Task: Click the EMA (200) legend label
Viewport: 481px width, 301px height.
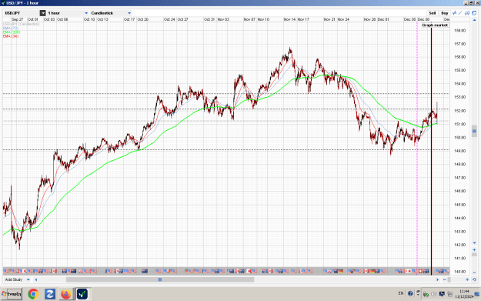Action: [12, 32]
